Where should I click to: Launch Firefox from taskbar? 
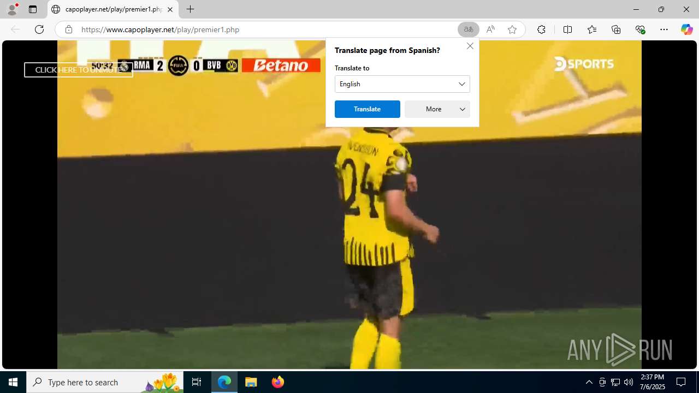[x=277, y=382]
